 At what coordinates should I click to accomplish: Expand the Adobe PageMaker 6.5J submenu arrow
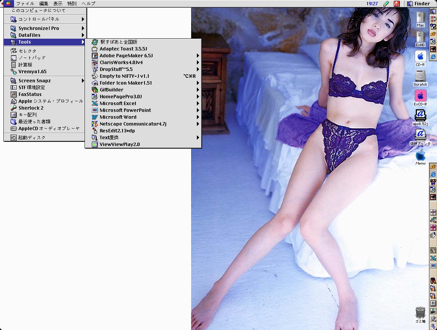tap(198, 56)
